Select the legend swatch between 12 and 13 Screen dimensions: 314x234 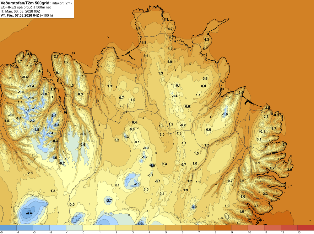(289, 228)
